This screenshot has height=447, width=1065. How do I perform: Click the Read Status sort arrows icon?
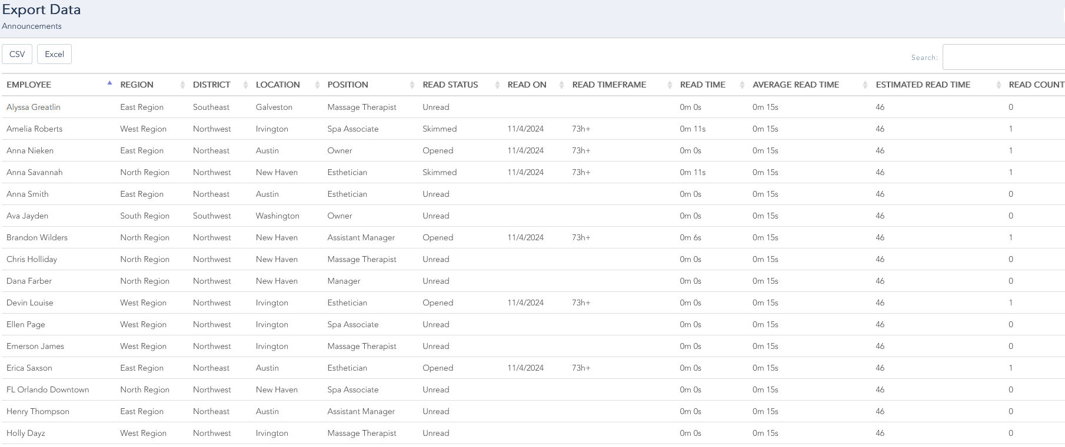[x=497, y=85]
